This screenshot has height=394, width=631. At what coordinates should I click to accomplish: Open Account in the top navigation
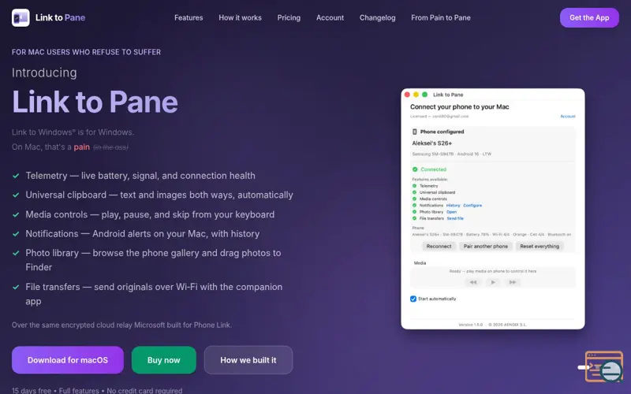pos(330,17)
